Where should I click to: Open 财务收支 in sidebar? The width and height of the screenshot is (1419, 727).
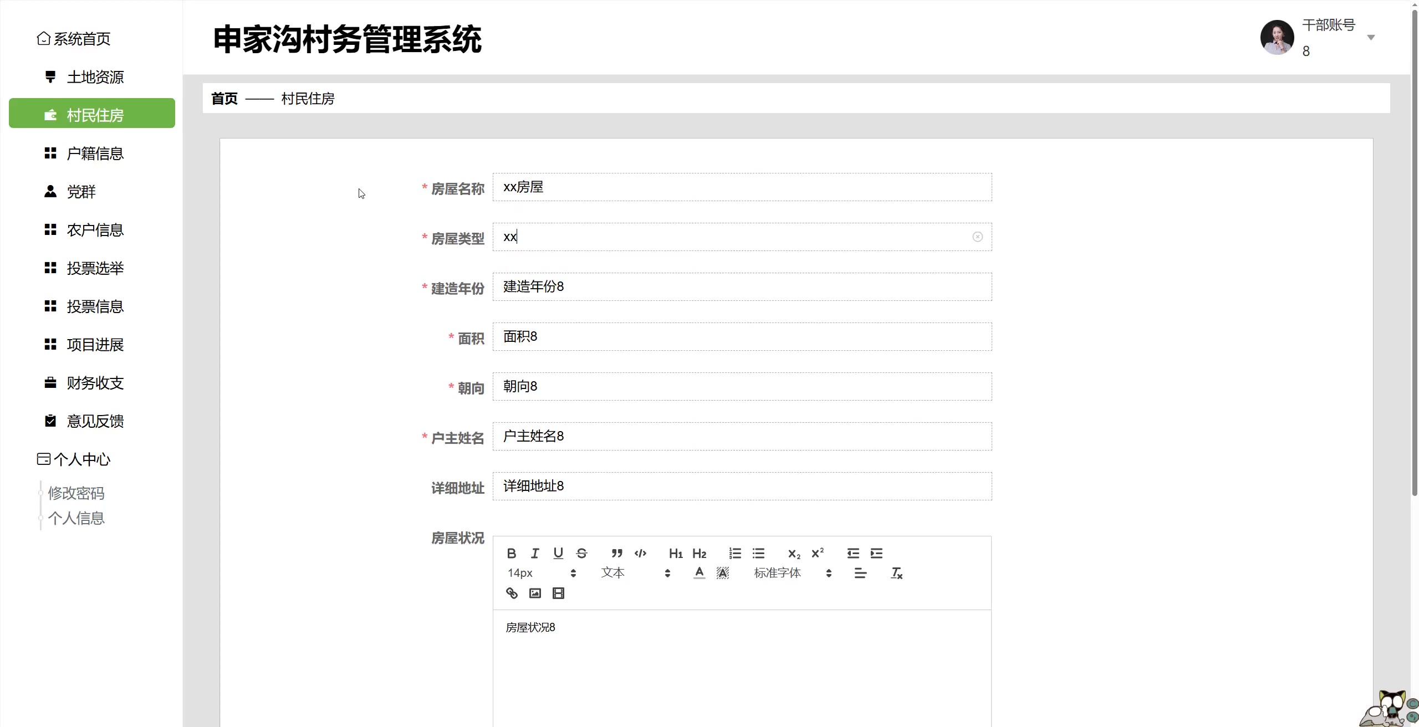(x=95, y=383)
